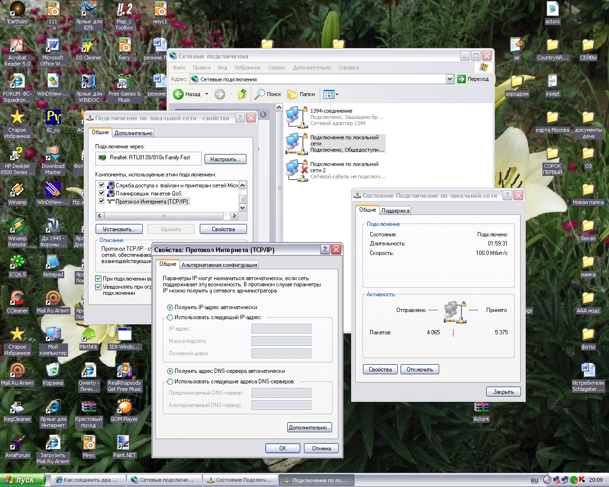Open the Избранное menu
The image size is (609, 487).
(247, 68)
